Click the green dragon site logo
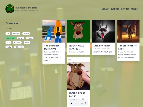The width and height of the screenshot is (143, 107). 10,9
